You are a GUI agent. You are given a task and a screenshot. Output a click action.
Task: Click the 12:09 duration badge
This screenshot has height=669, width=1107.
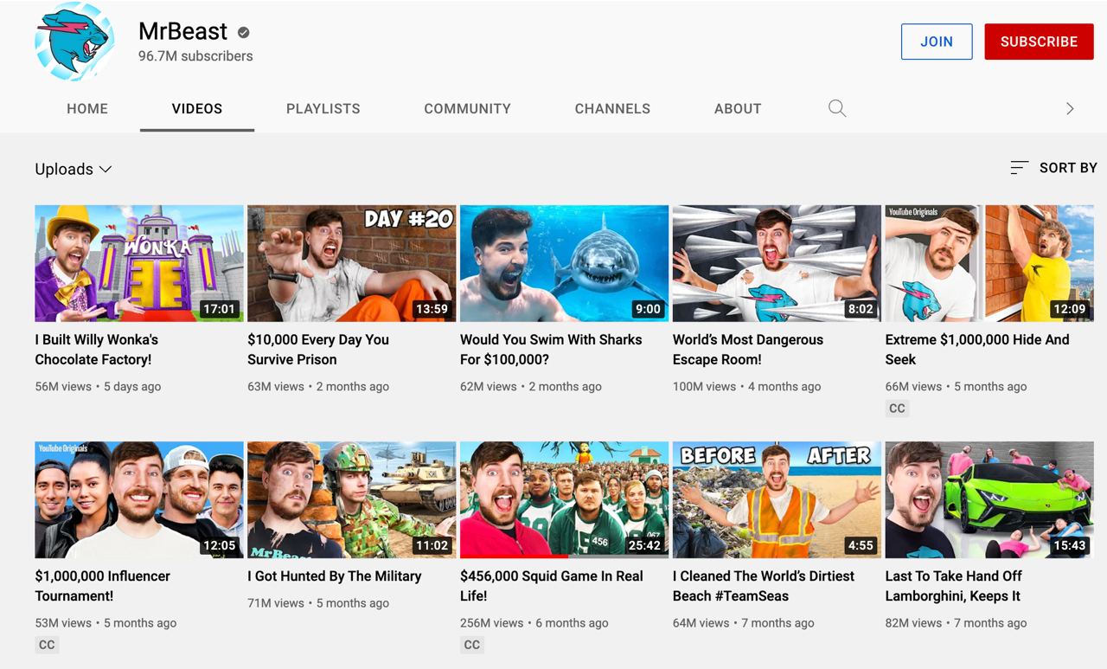pos(1069,309)
